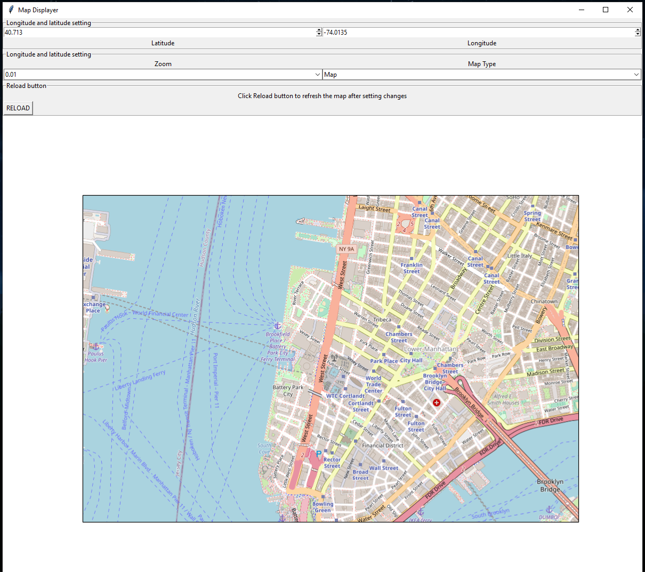Click the NY 9A road shield on the map

click(x=346, y=249)
